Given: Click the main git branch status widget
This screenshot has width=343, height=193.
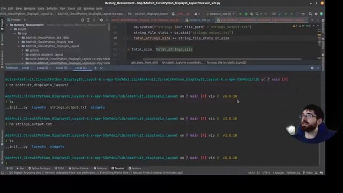Looking at the screenshot, I should coord(308,173).
